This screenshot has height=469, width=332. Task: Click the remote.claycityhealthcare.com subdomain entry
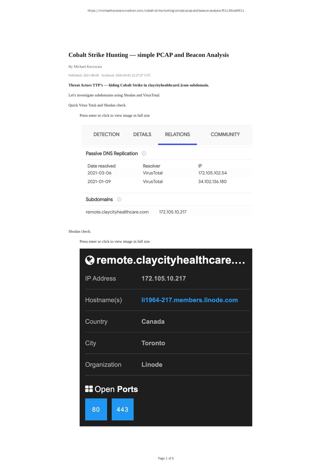[x=117, y=212]
